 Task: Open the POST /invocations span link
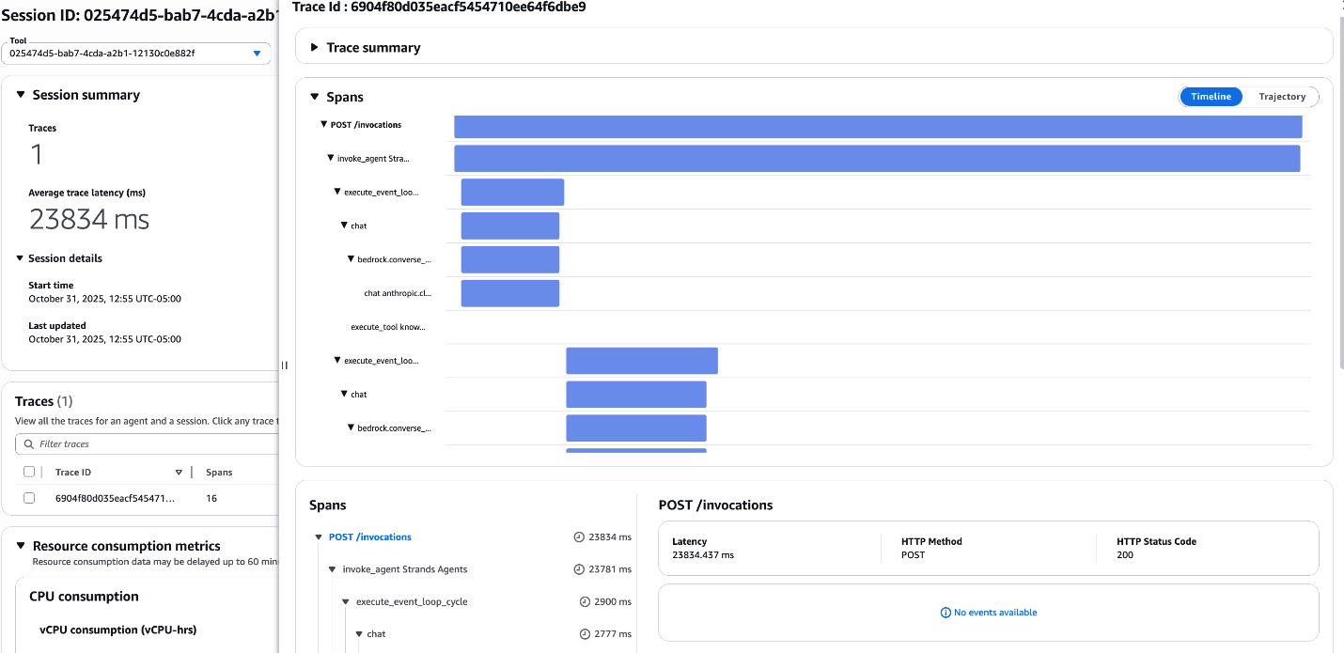click(369, 537)
